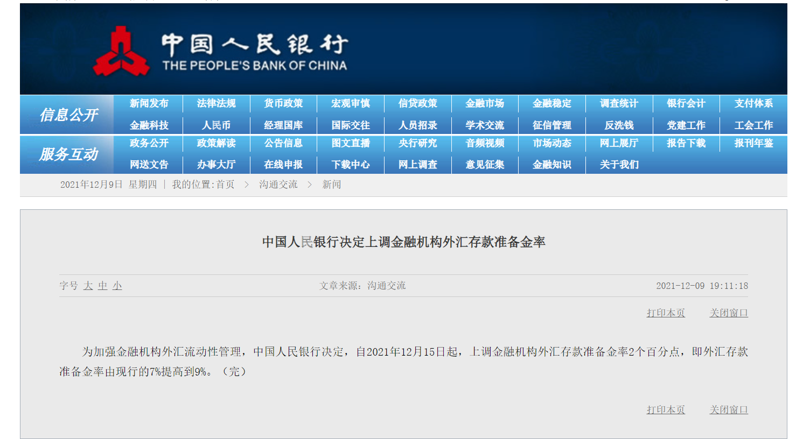Click the 字号 label

(x=69, y=286)
